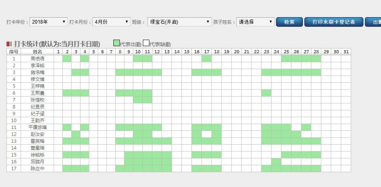Viewport: 381px width, 187px height.
Task: Click row number 11 in 序号 column
Action: (x=14, y=127)
